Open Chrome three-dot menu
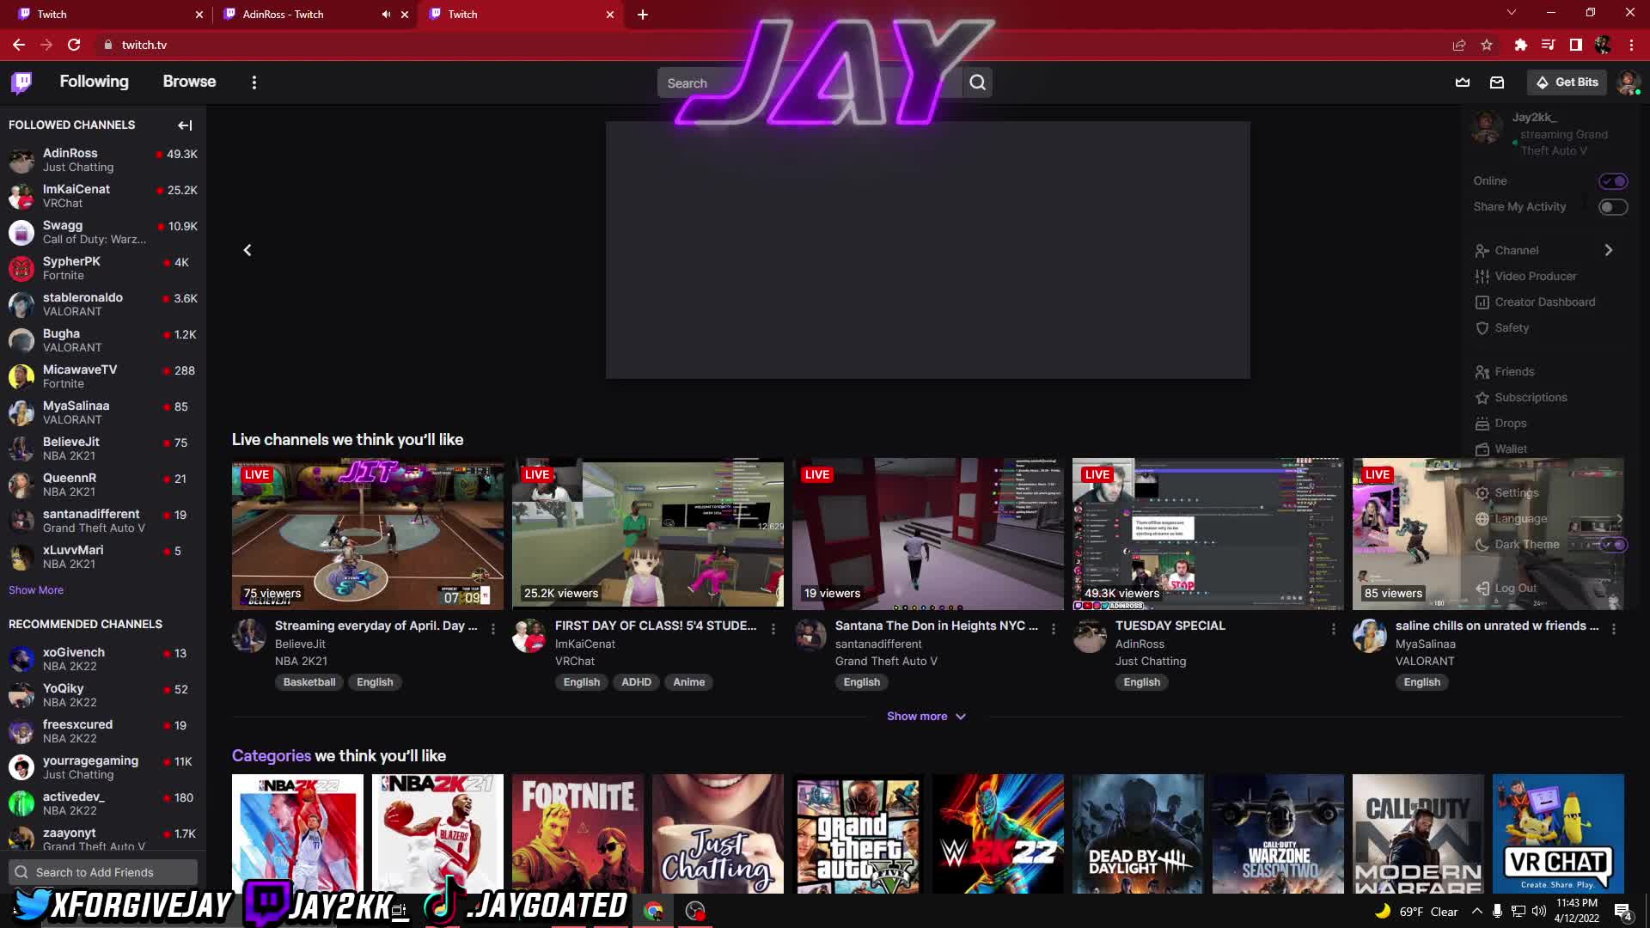The width and height of the screenshot is (1650, 928). (1631, 45)
